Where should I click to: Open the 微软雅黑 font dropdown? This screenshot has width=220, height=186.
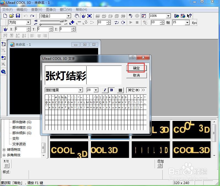click(x=81, y=90)
